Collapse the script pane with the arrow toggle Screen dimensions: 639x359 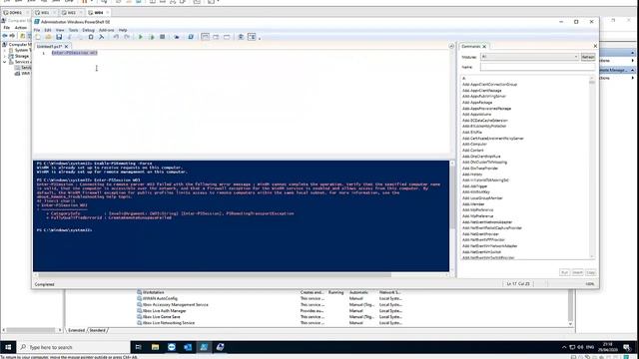(x=451, y=47)
